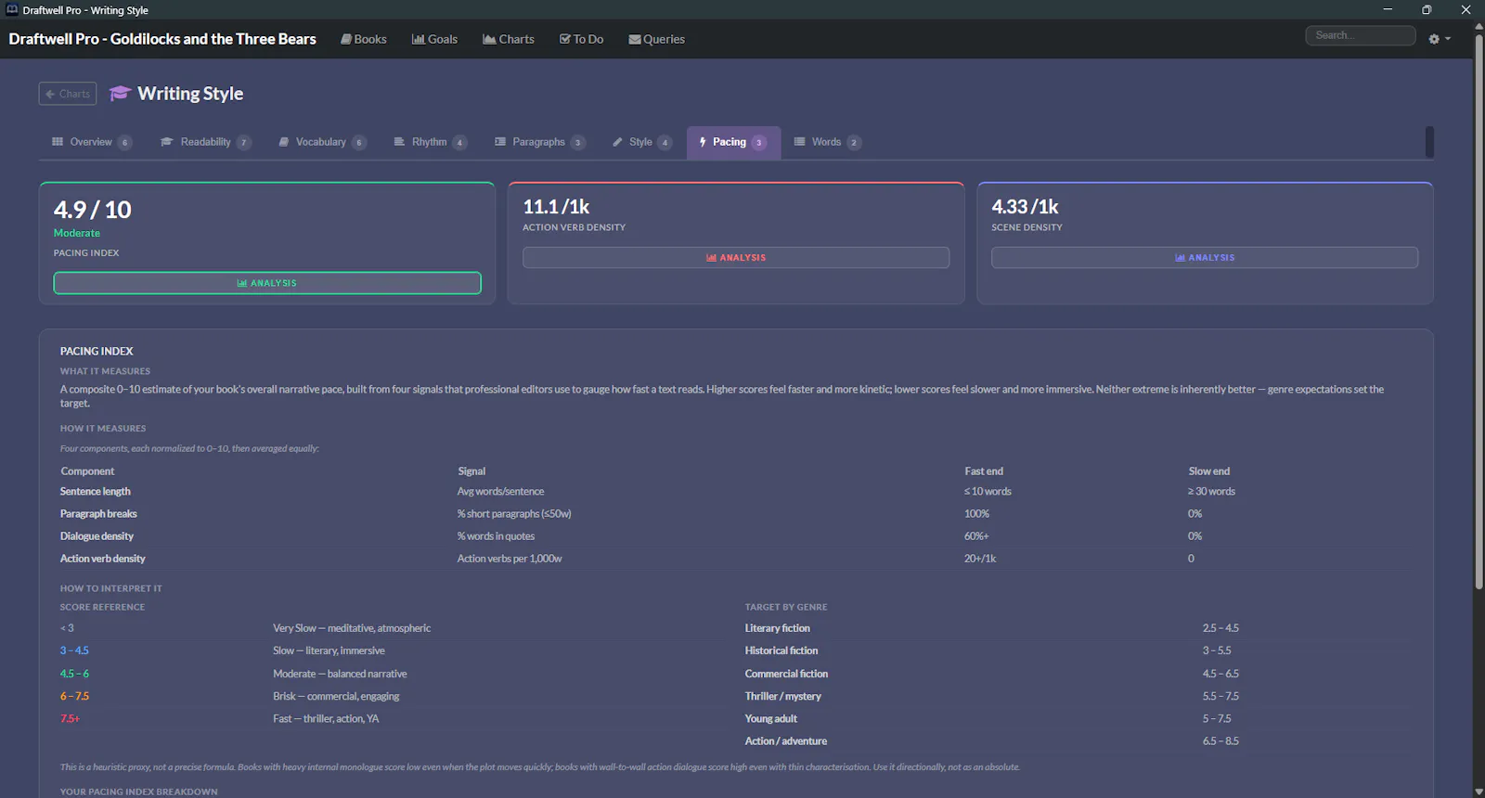
Task: Switch to the Paragraphs tab
Action: [539, 142]
